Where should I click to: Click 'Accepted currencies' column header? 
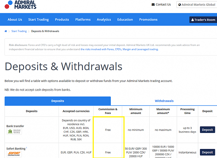click(x=76, y=111)
